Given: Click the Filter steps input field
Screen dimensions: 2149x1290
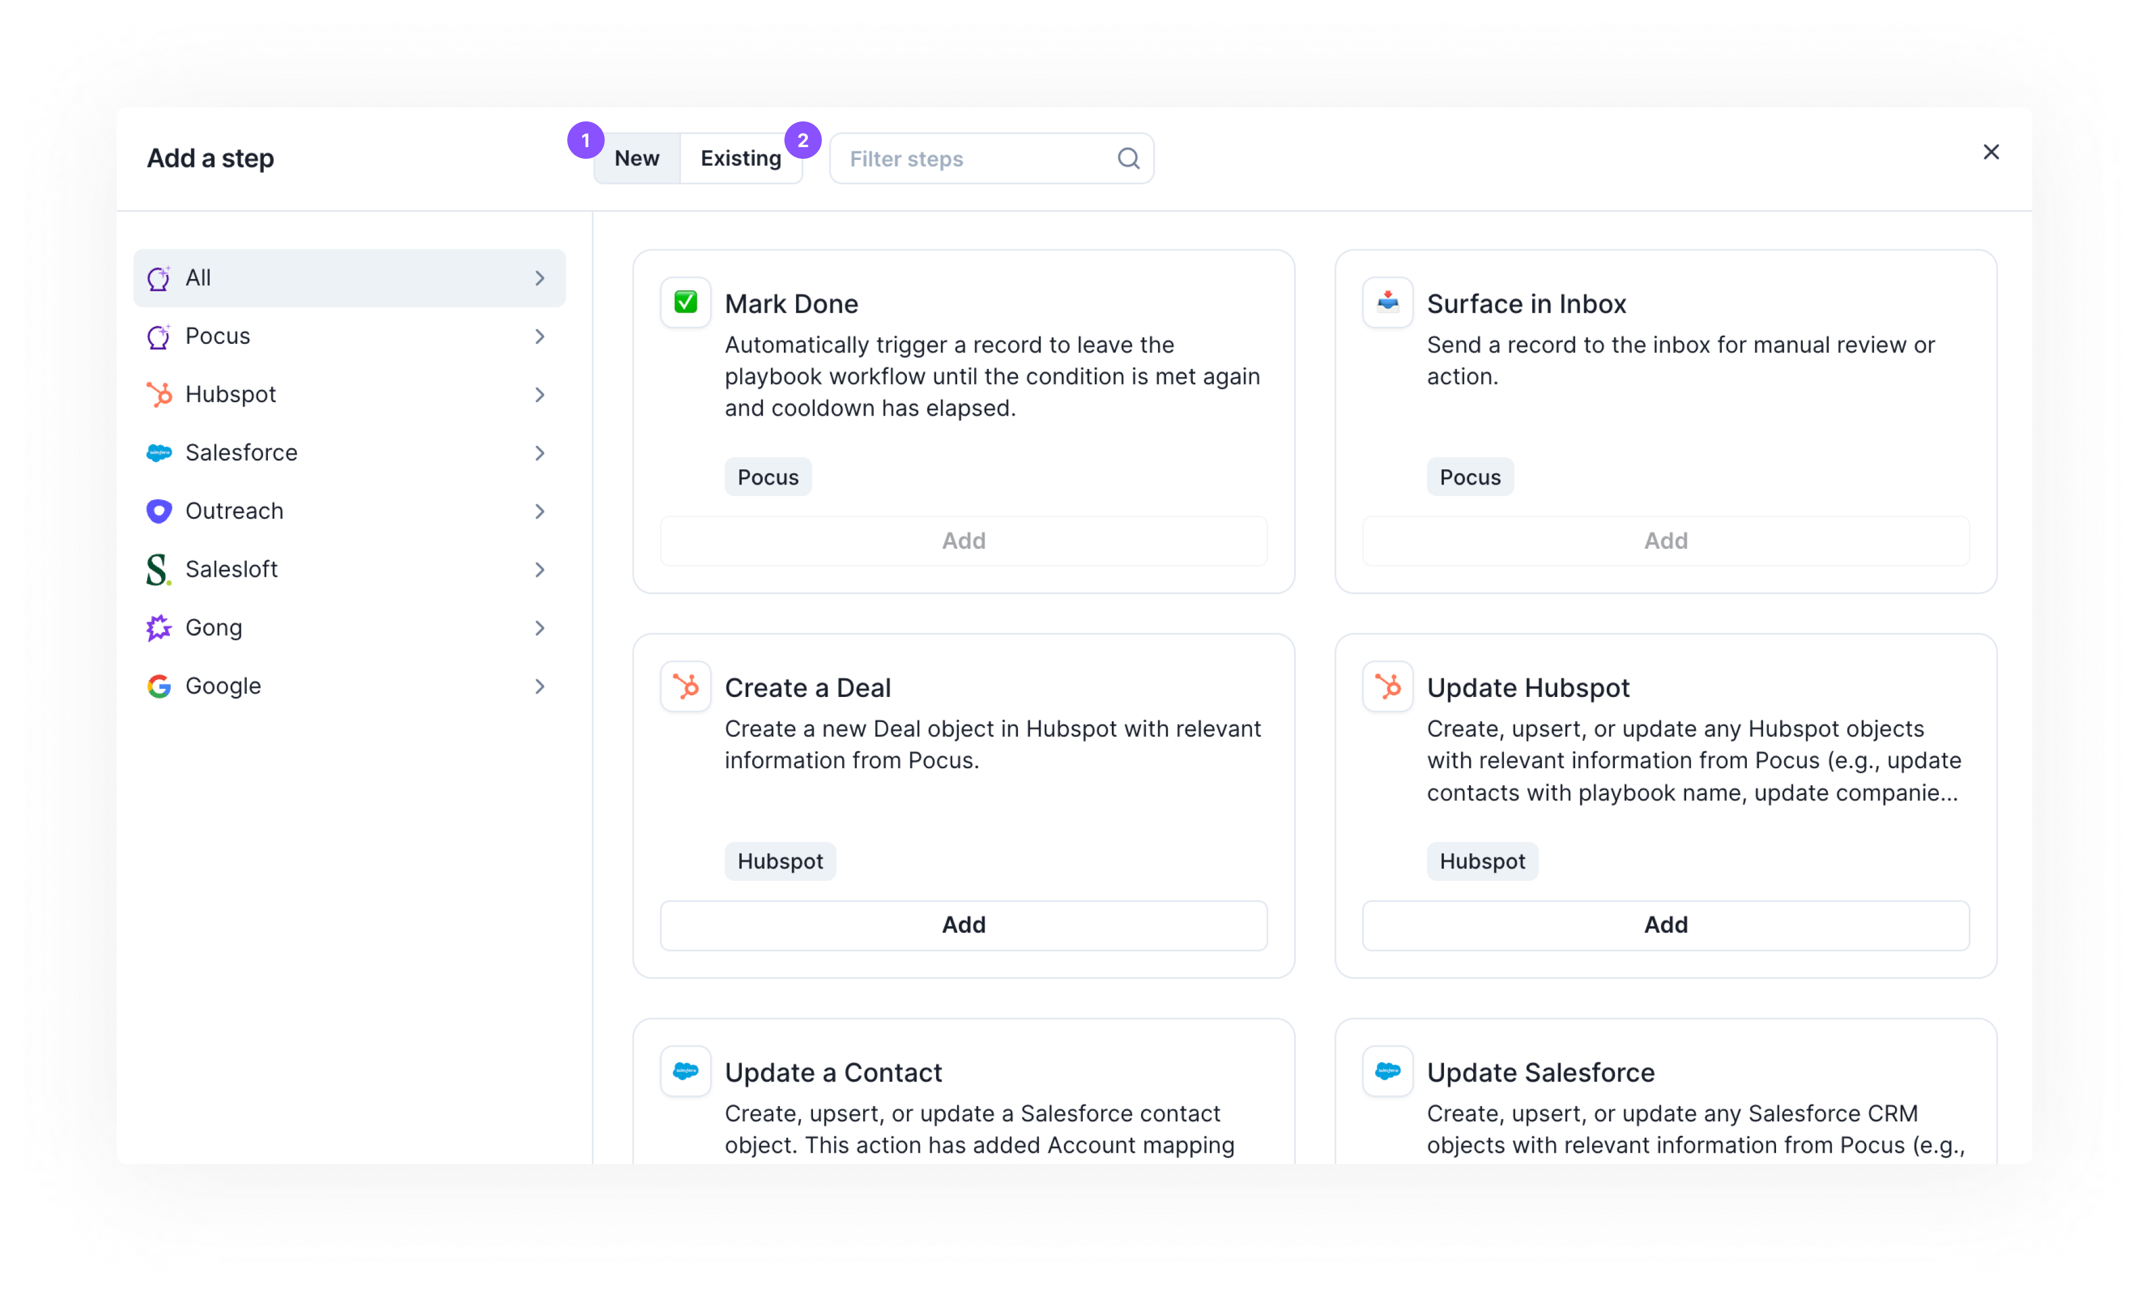Looking at the screenshot, I should [x=974, y=158].
